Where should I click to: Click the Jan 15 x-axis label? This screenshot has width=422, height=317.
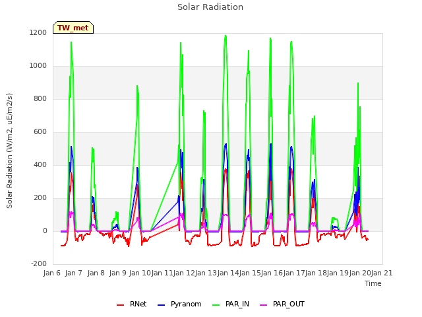coord(250,273)
